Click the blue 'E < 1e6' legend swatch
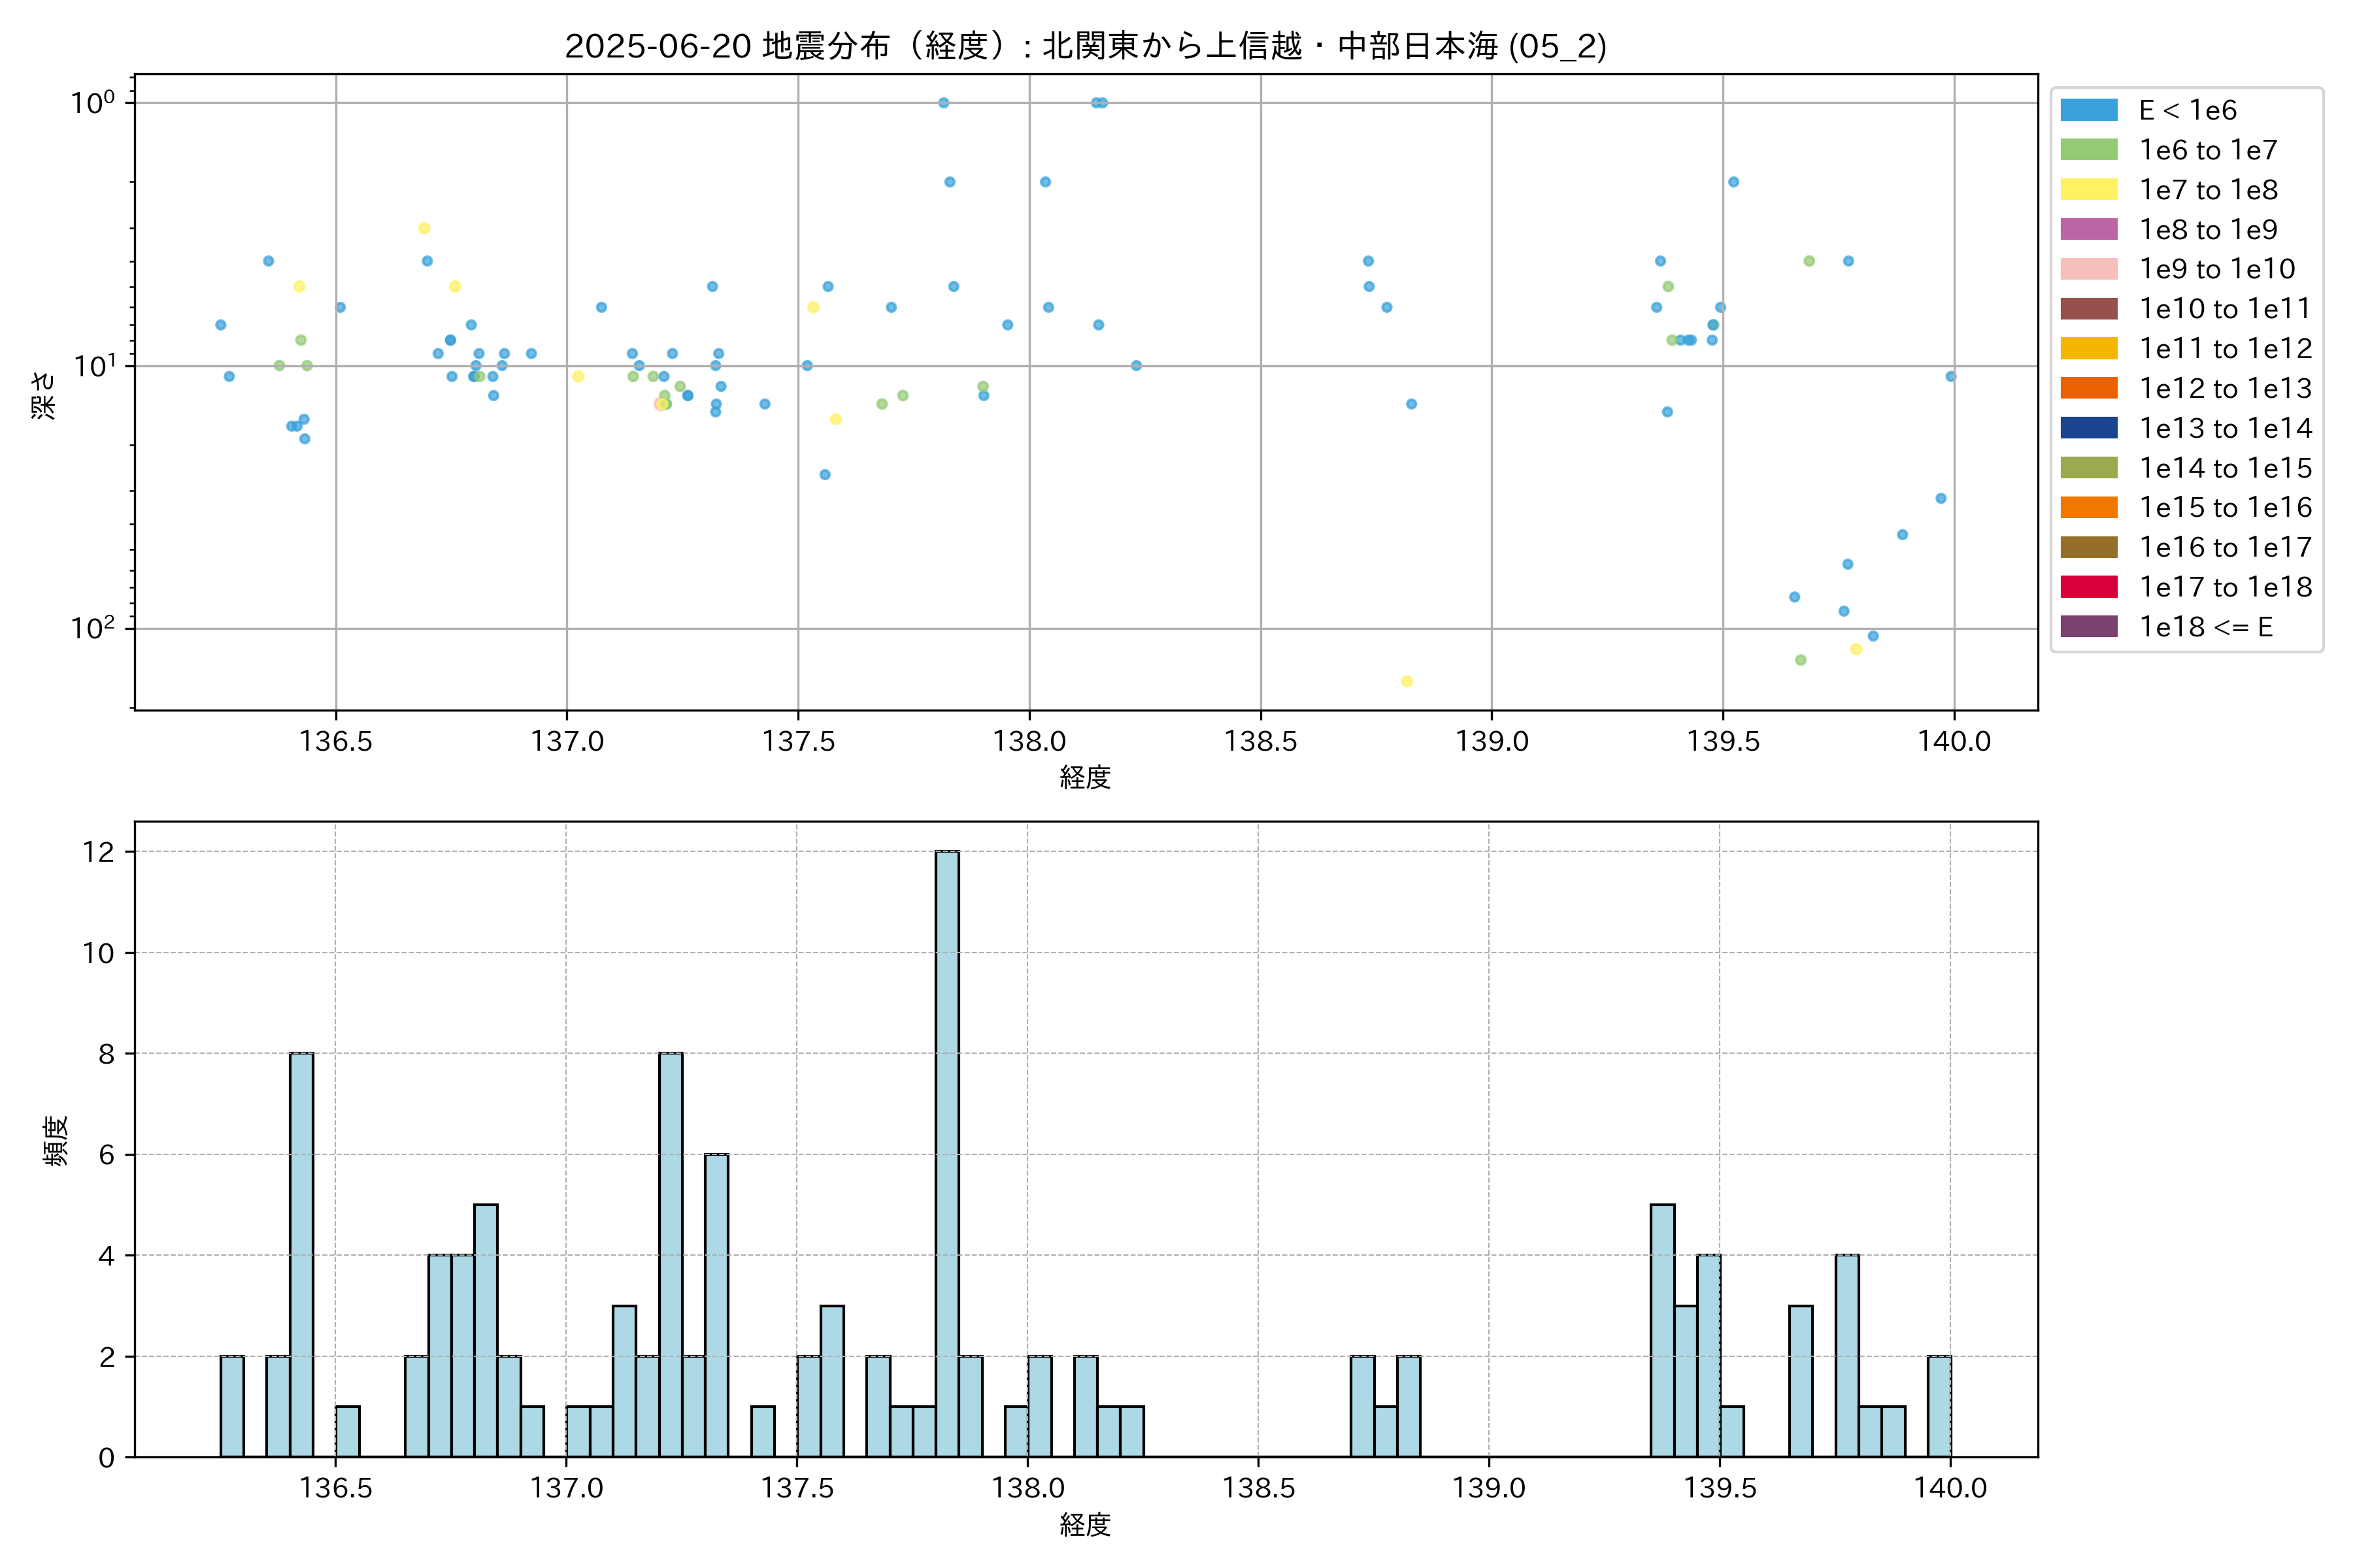This screenshot has width=2353, height=1568. click(x=2089, y=110)
